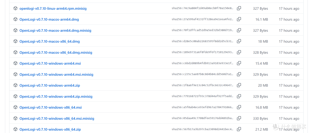The height and width of the screenshot is (133, 309).
Task: Select hash text sha256:a5f0ab4ece93efd967a2704791066
Action: point(202,107)
